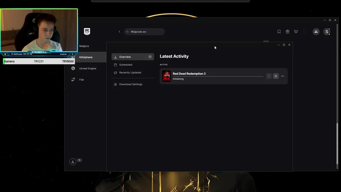The image size is (341, 192).
Task: Minimize the Epic Games Launcher main window
Action: (x=324, y=20)
